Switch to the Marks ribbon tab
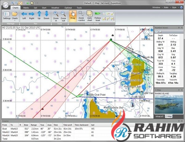 pyautogui.click(x=26, y=8)
